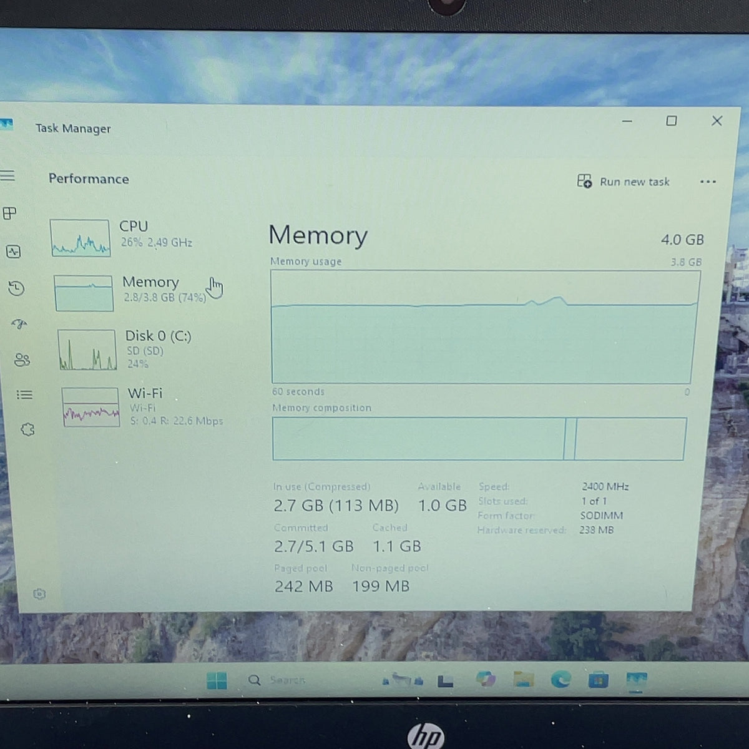This screenshot has width=749, height=749.
Task: Click the '238 MB' hardware reserved value
Action: tap(597, 530)
